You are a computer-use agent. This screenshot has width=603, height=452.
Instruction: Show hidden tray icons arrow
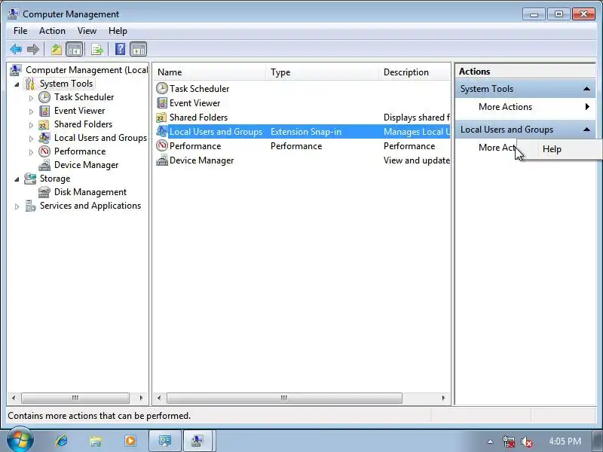click(490, 441)
